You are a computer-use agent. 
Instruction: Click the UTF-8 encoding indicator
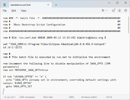[x=109, y=97]
